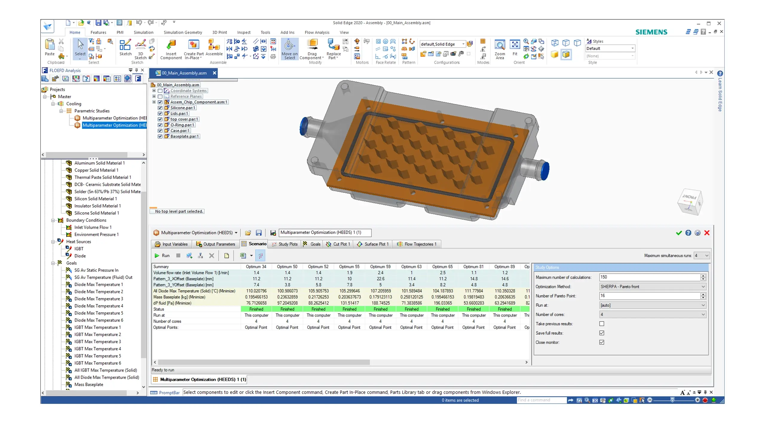This screenshot has height=423, width=765.
Task: Uncheck Silicone.par:1 visibility
Action: pyautogui.click(x=160, y=108)
